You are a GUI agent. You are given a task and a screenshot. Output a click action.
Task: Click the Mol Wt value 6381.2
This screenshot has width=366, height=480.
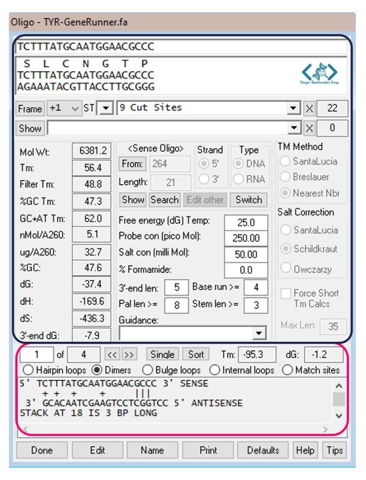(x=91, y=150)
